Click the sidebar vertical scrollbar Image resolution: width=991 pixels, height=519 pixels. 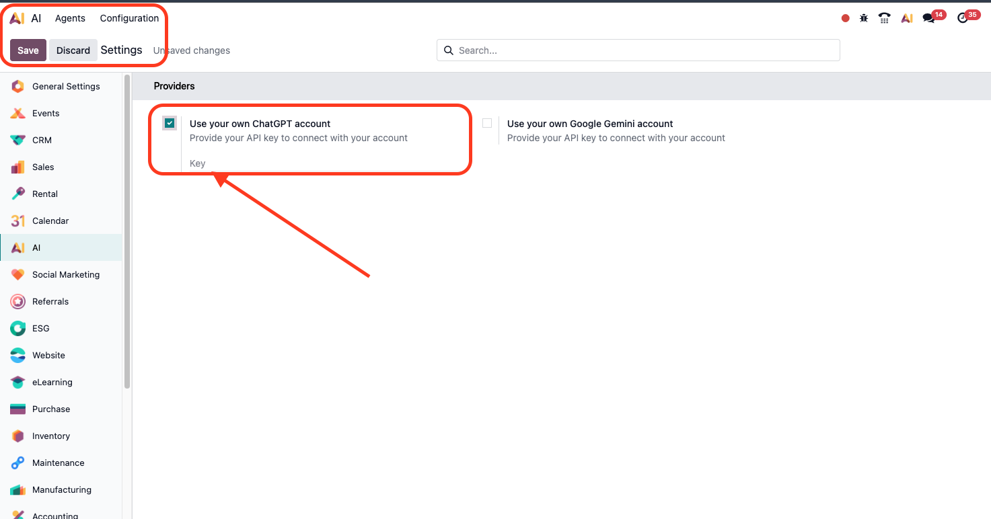click(127, 229)
